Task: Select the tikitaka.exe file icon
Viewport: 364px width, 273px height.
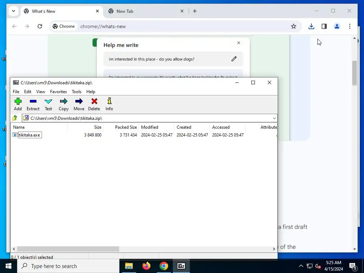Action: tap(15, 135)
